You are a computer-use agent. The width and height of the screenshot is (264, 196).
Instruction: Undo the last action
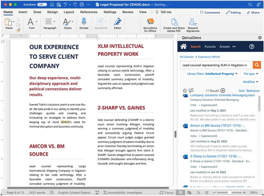click(65, 5)
